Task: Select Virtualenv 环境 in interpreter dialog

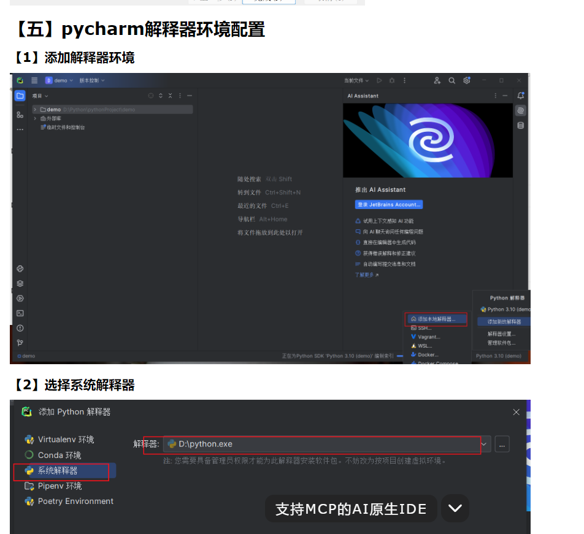Action: click(x=60, y=440)
